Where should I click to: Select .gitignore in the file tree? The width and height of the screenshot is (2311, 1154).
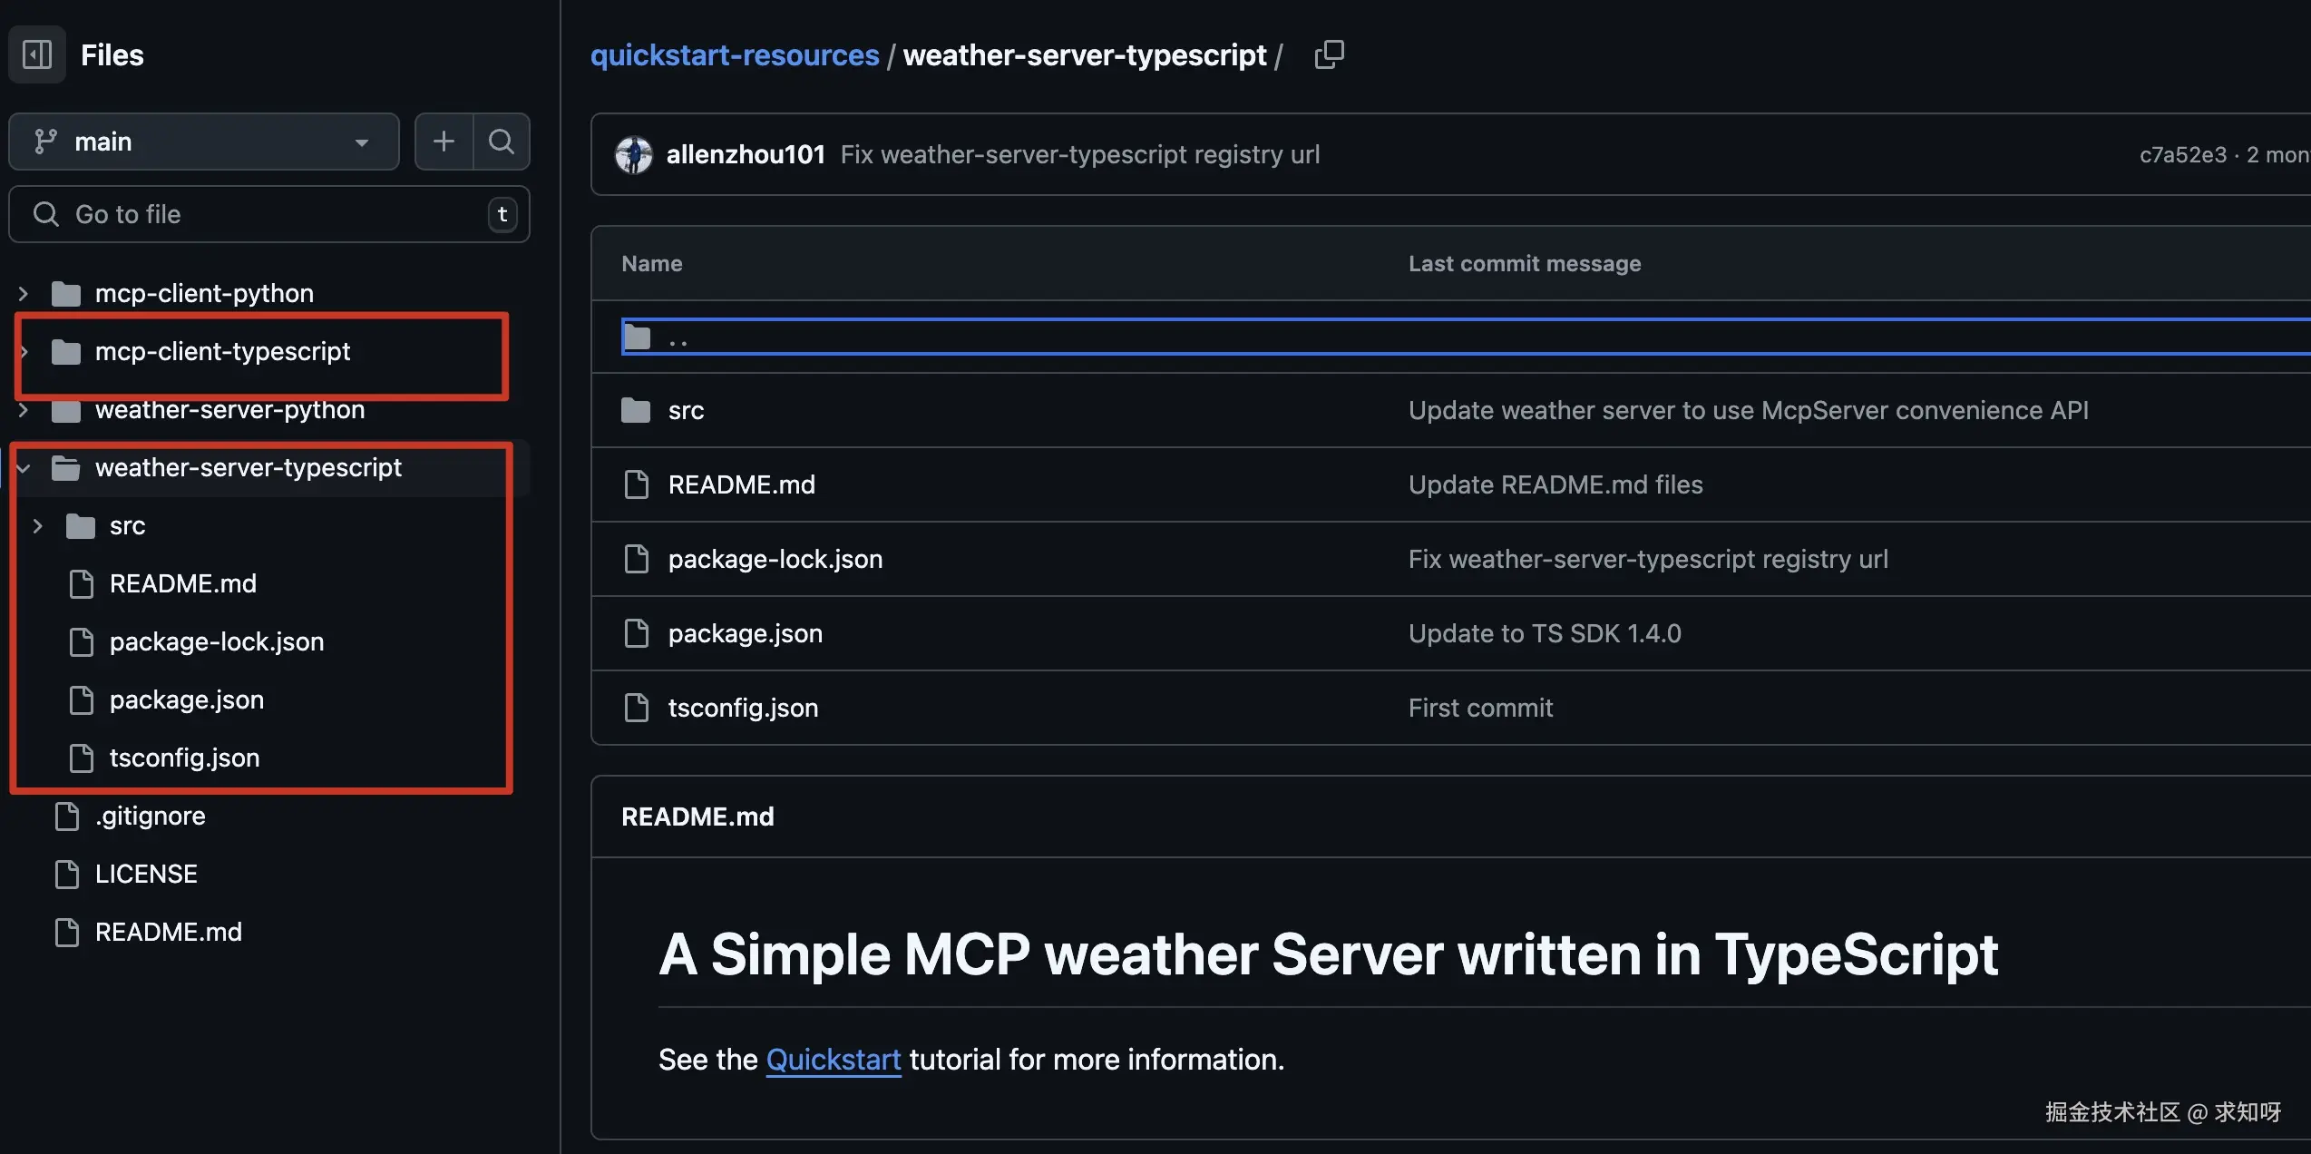tap(150, 816)
